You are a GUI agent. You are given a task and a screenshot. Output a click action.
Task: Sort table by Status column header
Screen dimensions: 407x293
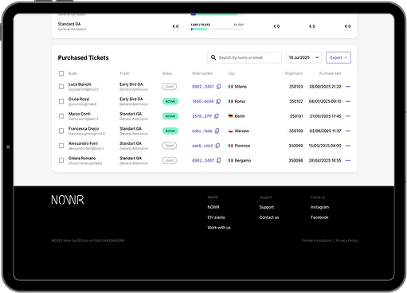point(167,73)
